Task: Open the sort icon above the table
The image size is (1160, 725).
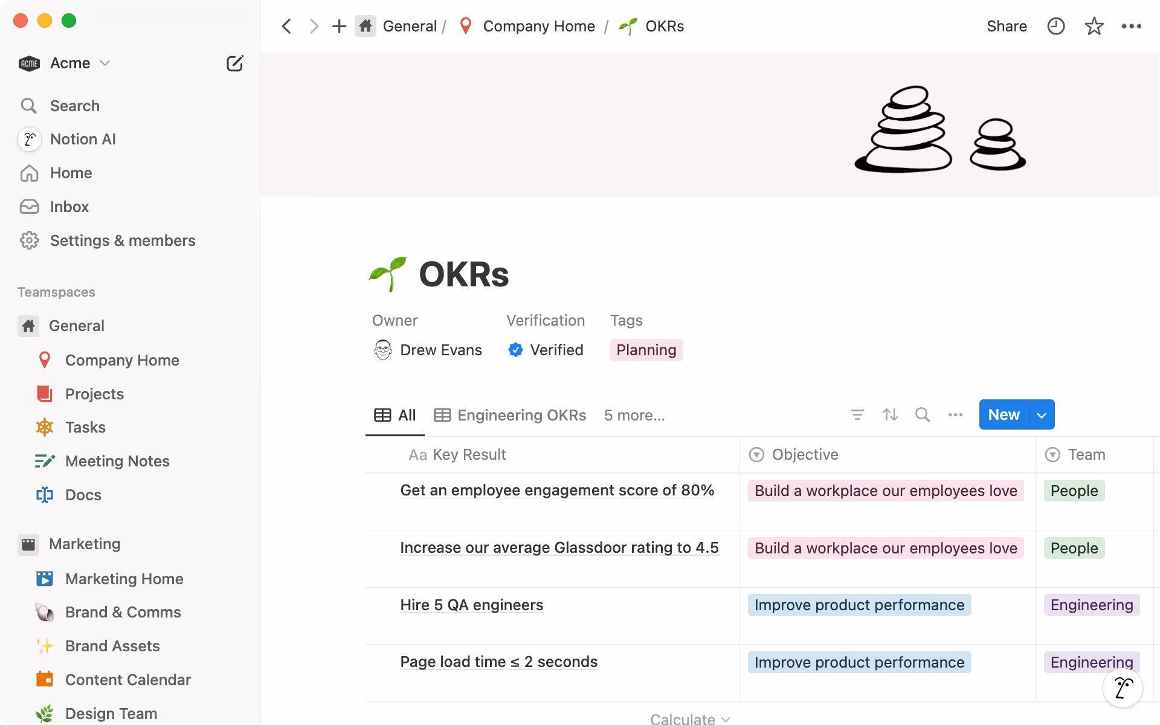Action: click(x=890, y=414)
